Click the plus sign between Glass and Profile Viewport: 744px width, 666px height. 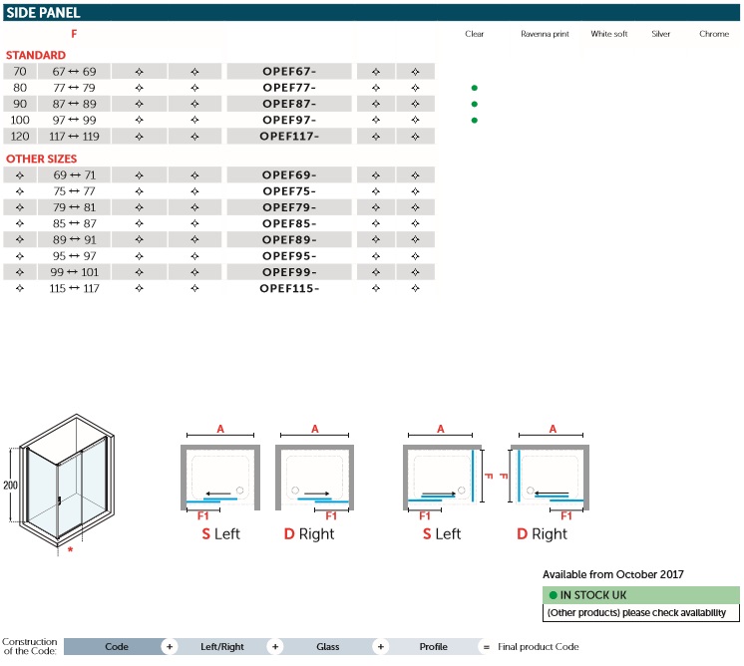pos(380,646)
